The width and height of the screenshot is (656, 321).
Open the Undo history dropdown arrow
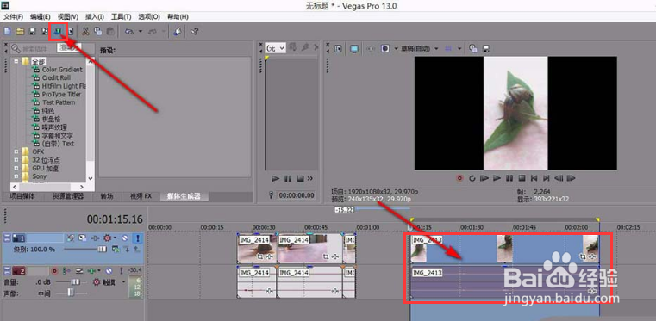[x=141, y=31]
